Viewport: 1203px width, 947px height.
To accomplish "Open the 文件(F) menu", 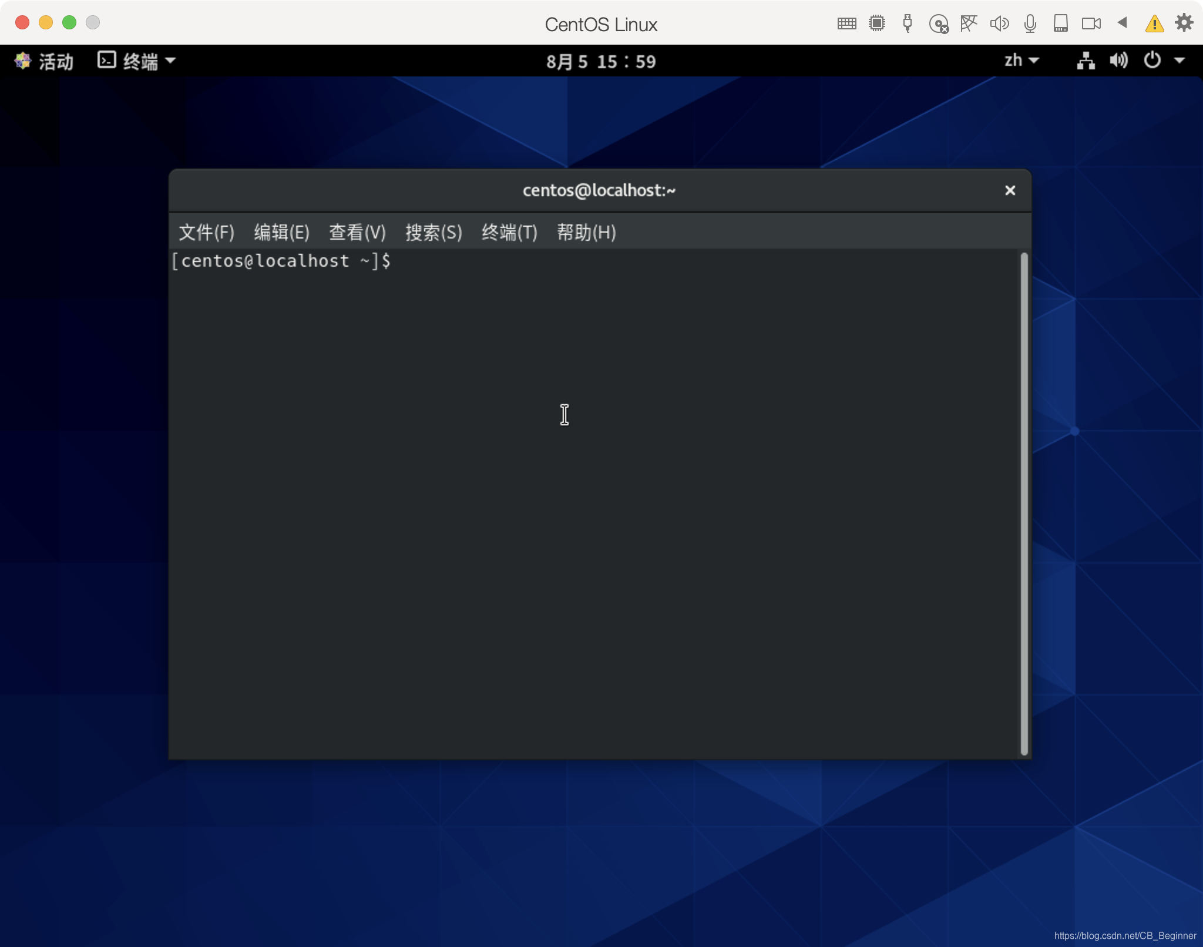I will pos(206,233).
